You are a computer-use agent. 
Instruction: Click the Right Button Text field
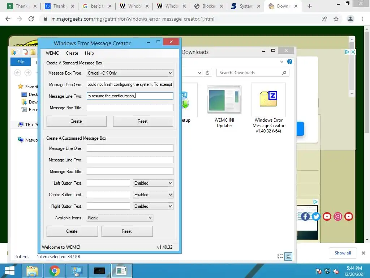(108, 206)
